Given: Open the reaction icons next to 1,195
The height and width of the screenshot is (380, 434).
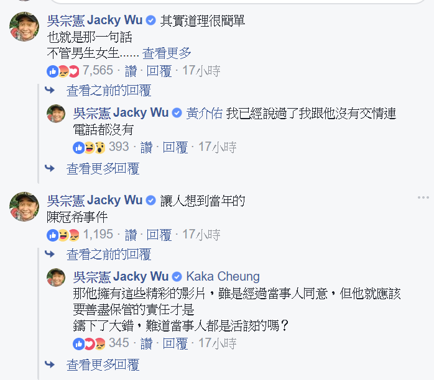Looking at the screenshot, I should [x=63, y=235].
